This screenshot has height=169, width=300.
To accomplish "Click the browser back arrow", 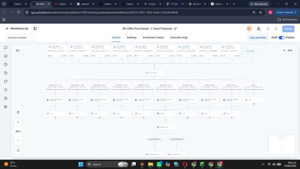I will pyautogui.click(x=5, y=12).
